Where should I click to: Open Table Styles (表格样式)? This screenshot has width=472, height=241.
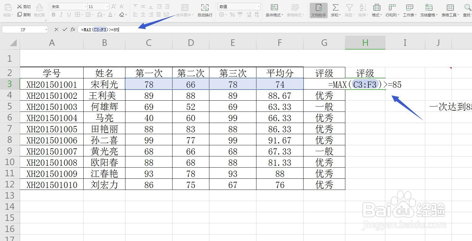pos(295,10)
